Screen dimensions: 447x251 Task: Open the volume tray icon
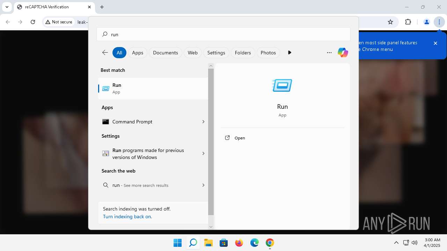coord(415,243)
